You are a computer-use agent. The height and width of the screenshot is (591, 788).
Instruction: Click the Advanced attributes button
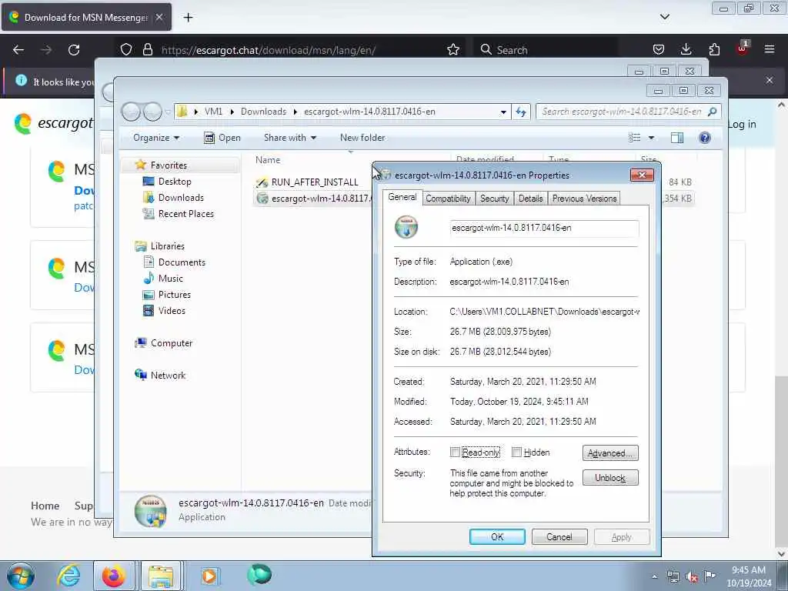(610, 452)
